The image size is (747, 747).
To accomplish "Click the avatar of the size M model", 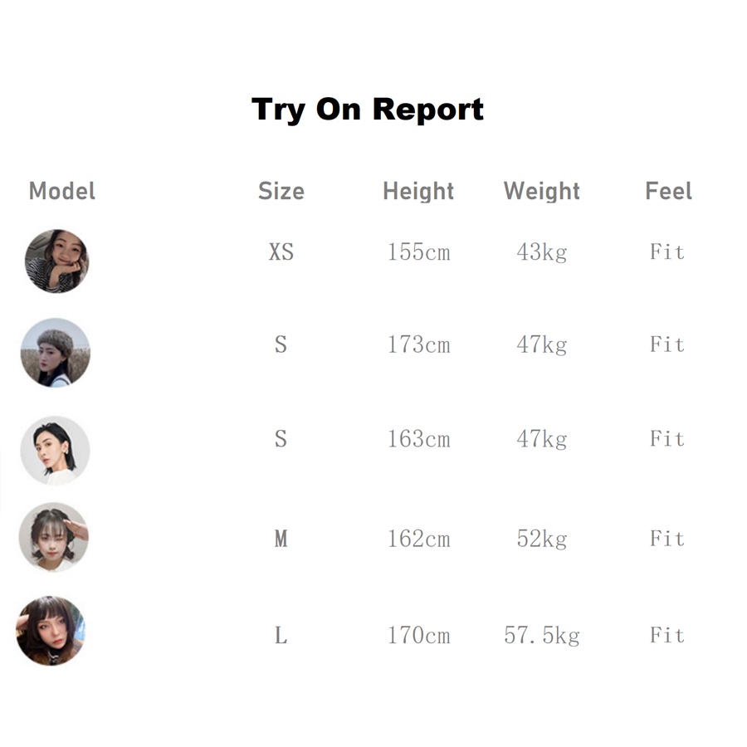I will click(54, 537).
